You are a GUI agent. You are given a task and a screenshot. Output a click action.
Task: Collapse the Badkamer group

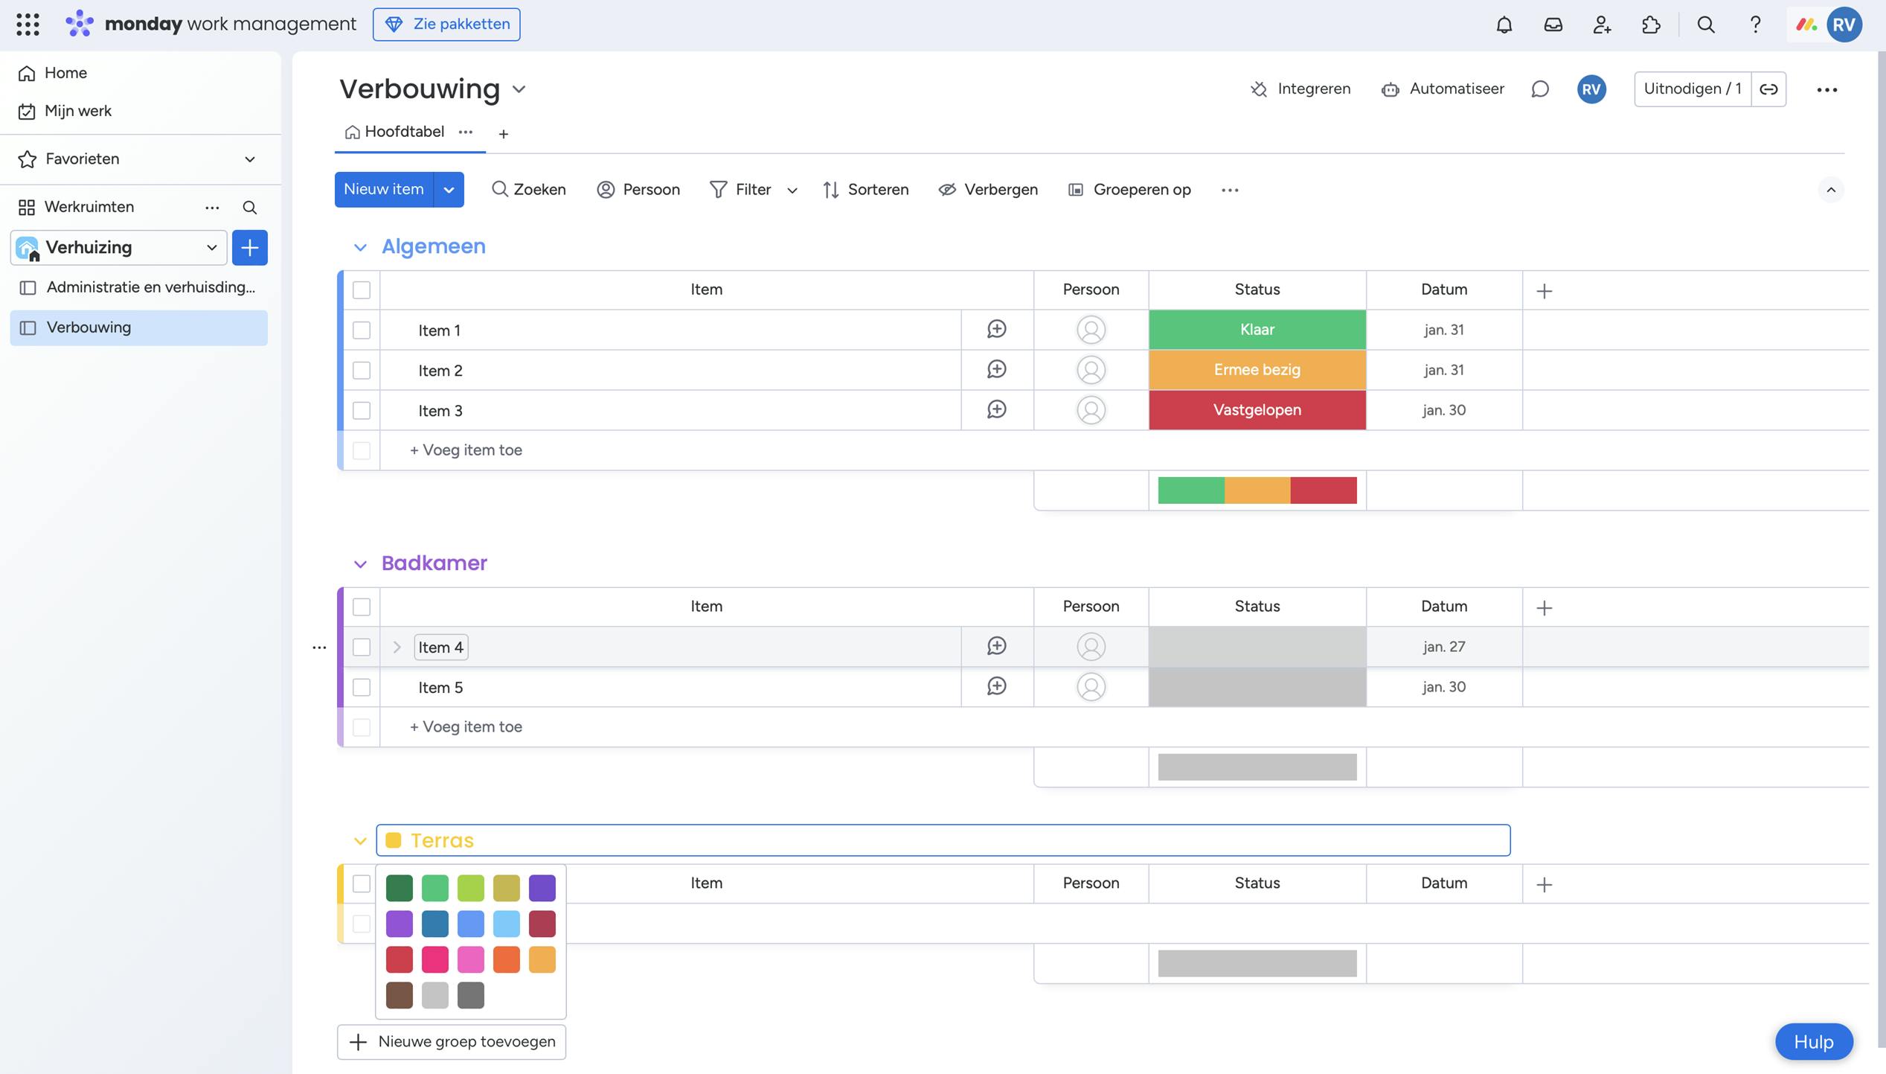(360, 564)
